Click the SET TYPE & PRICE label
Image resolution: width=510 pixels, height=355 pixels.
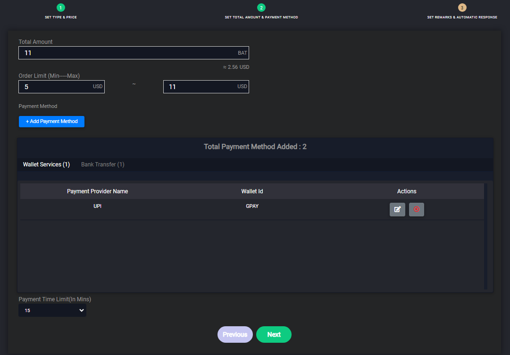point(60,17)
